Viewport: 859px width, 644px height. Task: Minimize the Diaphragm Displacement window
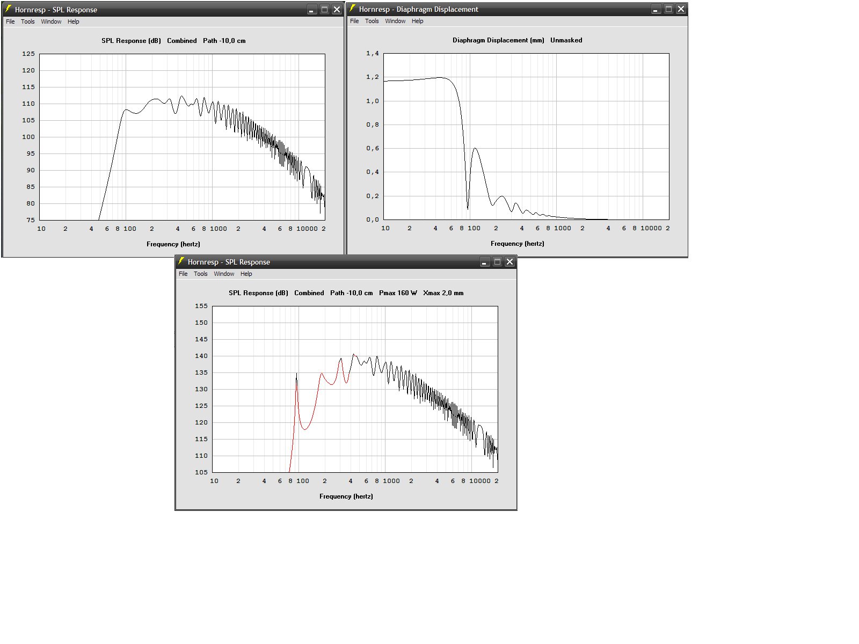coord(656,9)
